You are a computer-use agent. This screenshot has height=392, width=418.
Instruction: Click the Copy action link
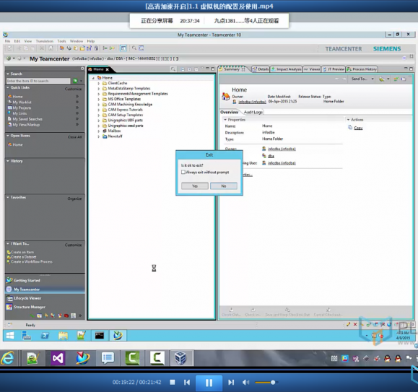[358, 128]
